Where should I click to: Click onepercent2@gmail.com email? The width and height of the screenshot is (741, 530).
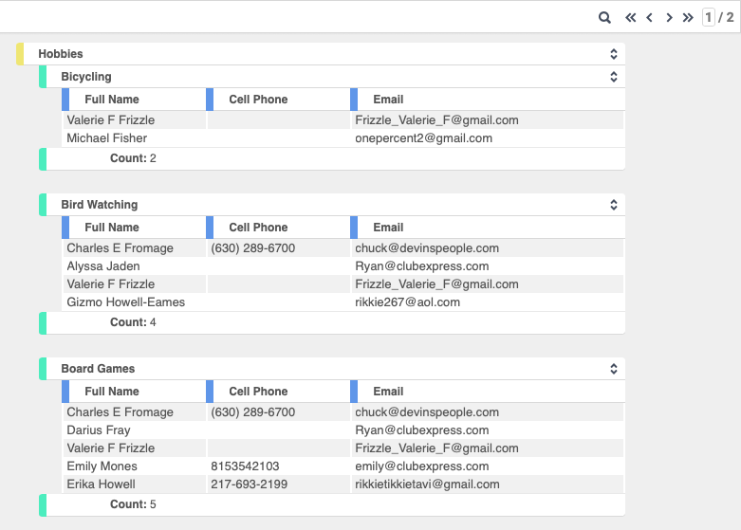point(423,137)
